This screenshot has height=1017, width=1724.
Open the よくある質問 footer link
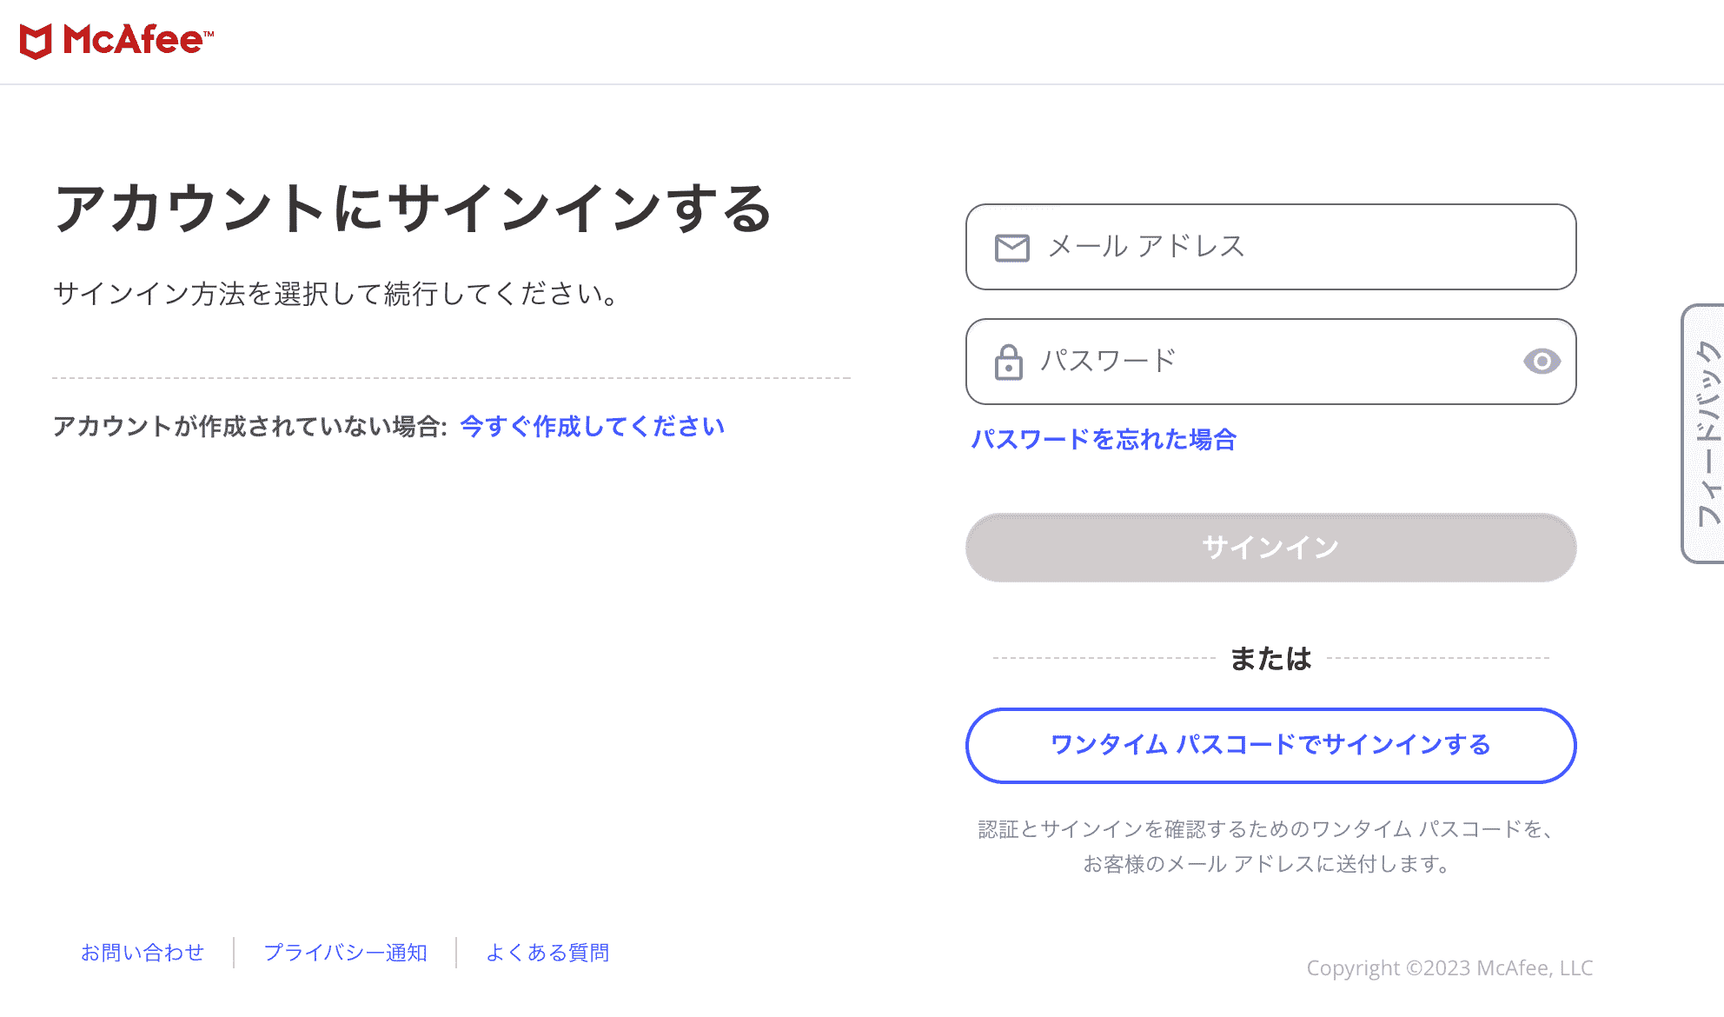click(x=547, y=953)
